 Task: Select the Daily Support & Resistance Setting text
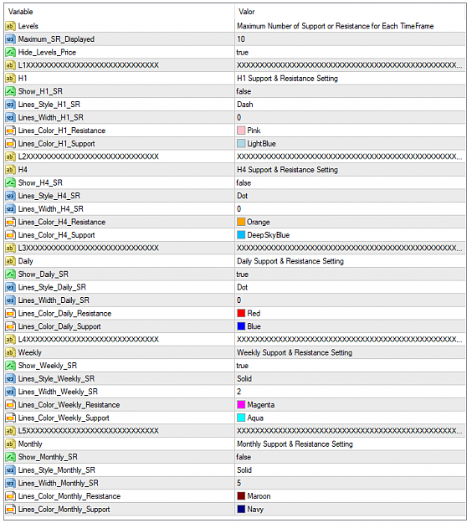coord(290,261)
